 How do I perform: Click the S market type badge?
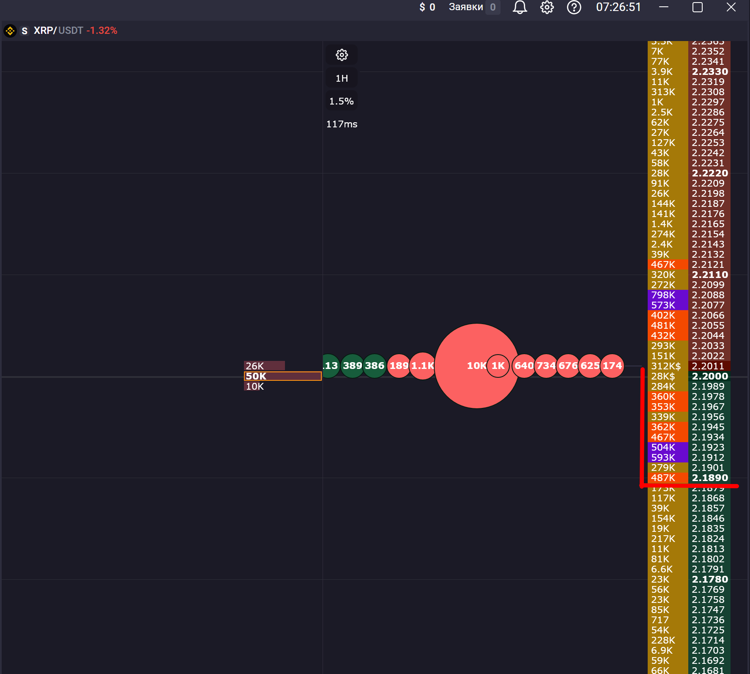25,31
